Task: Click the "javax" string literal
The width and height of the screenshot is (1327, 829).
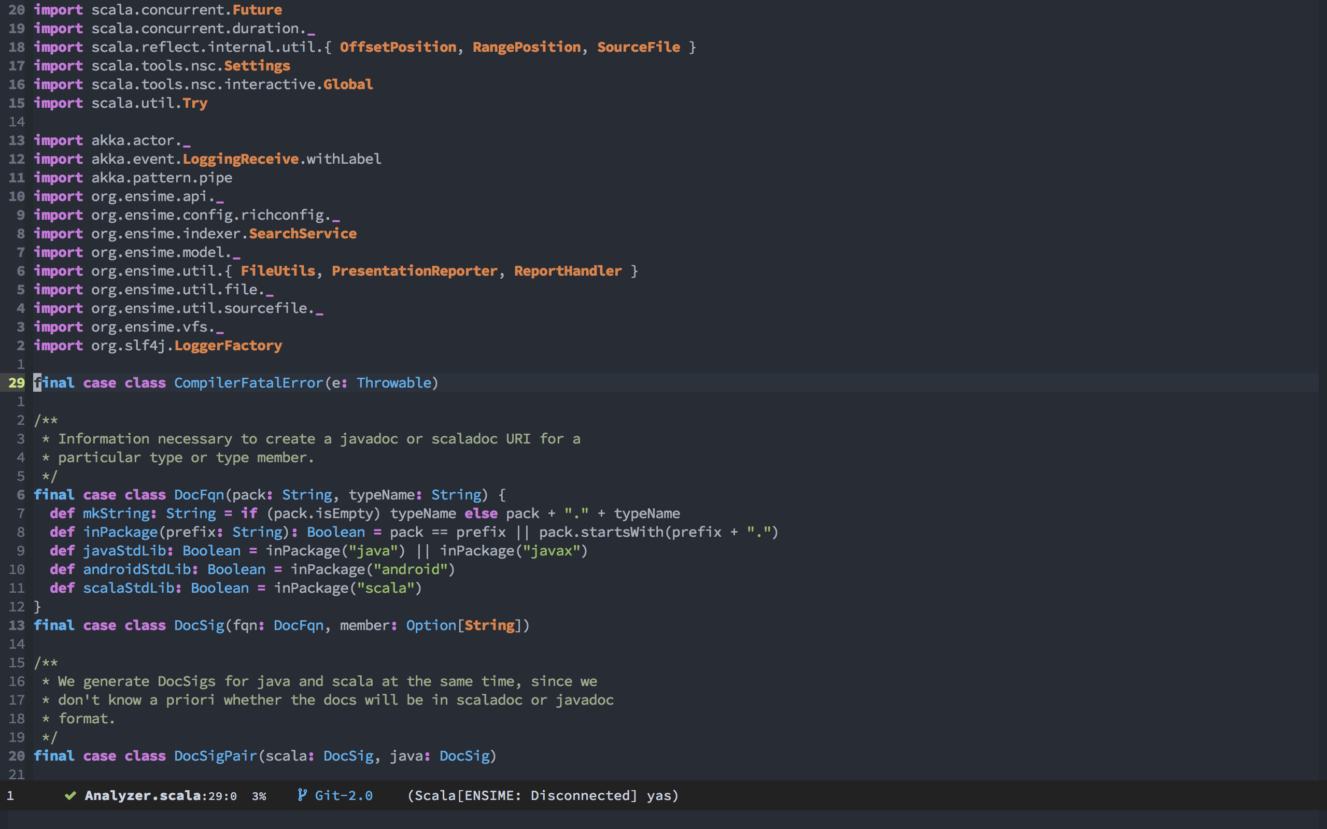Action: (x=550, y=550)
